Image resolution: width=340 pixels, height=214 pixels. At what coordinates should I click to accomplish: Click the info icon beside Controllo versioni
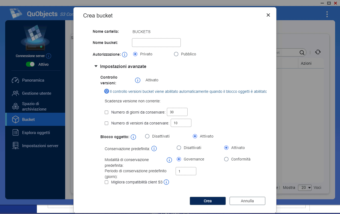point(138,80)
